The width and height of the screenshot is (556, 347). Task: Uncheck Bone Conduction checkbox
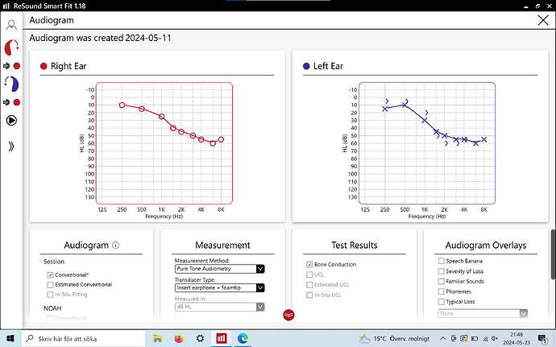click(309, 264)
